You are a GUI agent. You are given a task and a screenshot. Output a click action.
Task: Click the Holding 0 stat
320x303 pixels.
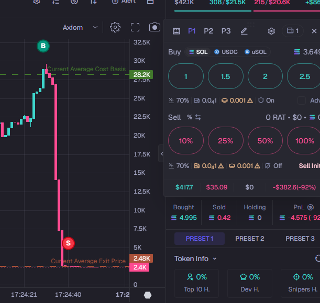pyautogui.click(x=255, y=212)
